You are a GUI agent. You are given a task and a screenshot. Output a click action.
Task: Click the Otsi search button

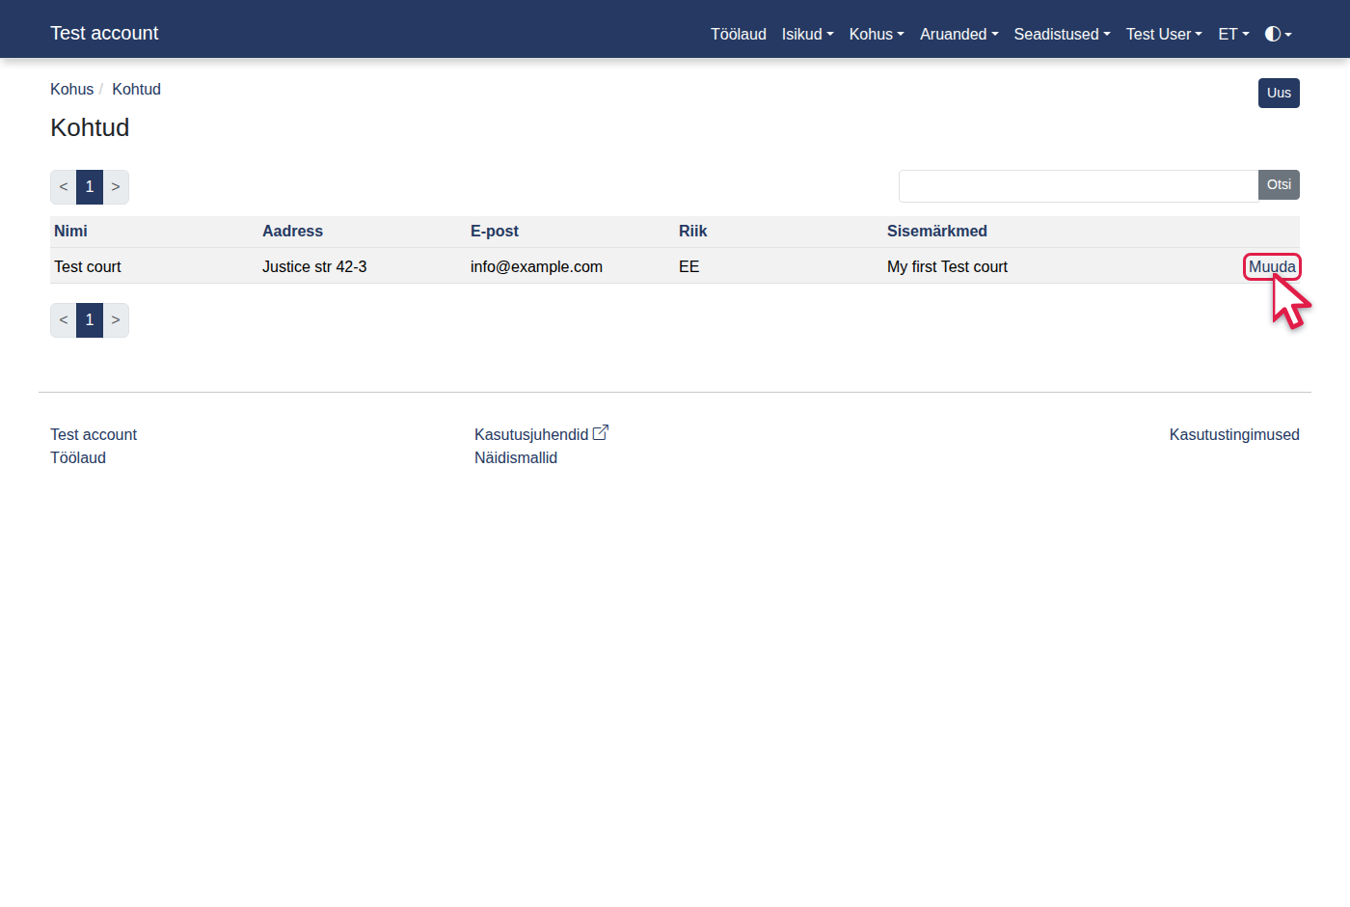coord(1279,184)
